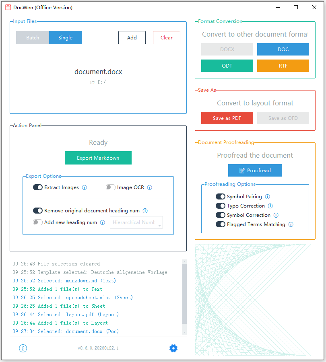
Task: Click the info icon beside Symbol Pairing
Action: coord(268,197)
